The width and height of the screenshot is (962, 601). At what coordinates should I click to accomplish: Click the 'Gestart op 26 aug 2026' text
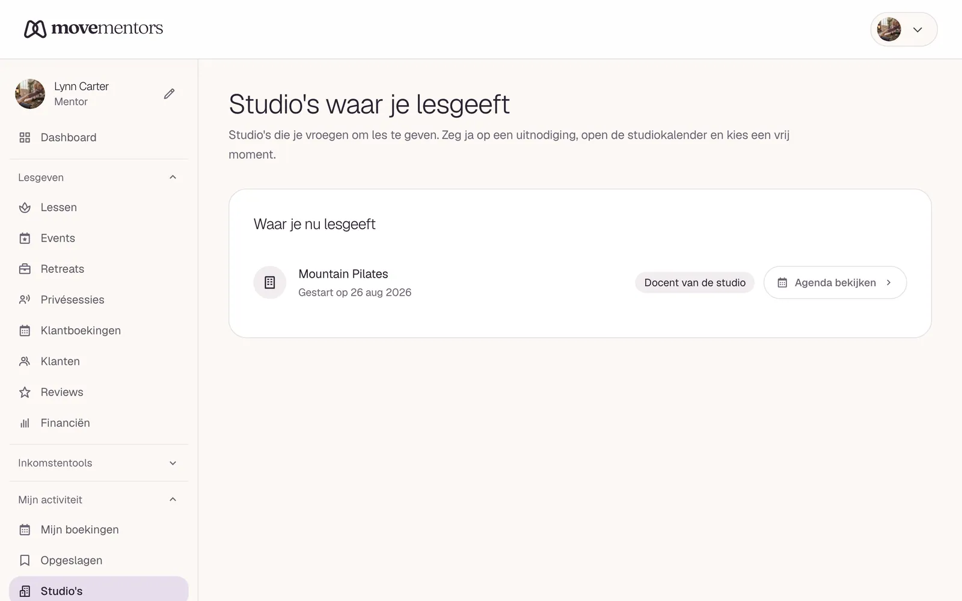point(355,293)
